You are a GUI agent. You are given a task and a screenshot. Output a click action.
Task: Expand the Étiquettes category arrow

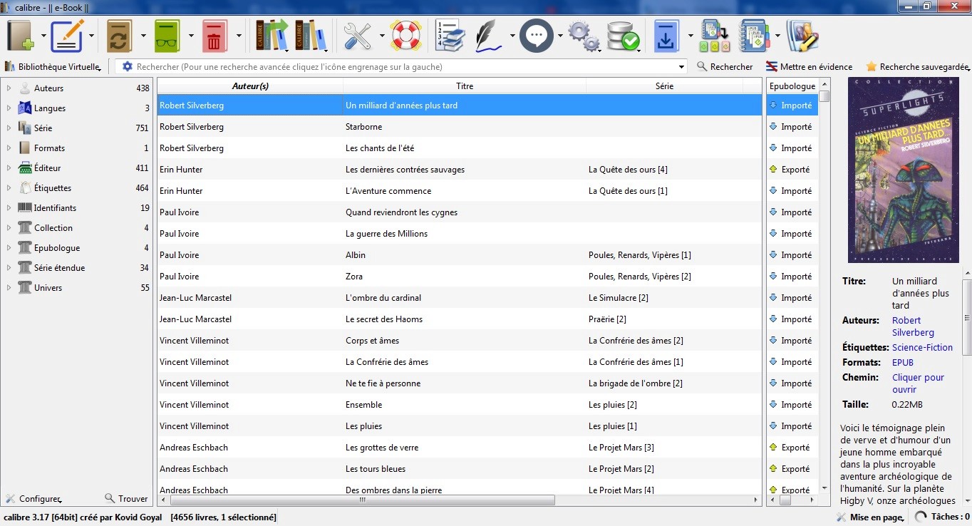tap(9, 188)
